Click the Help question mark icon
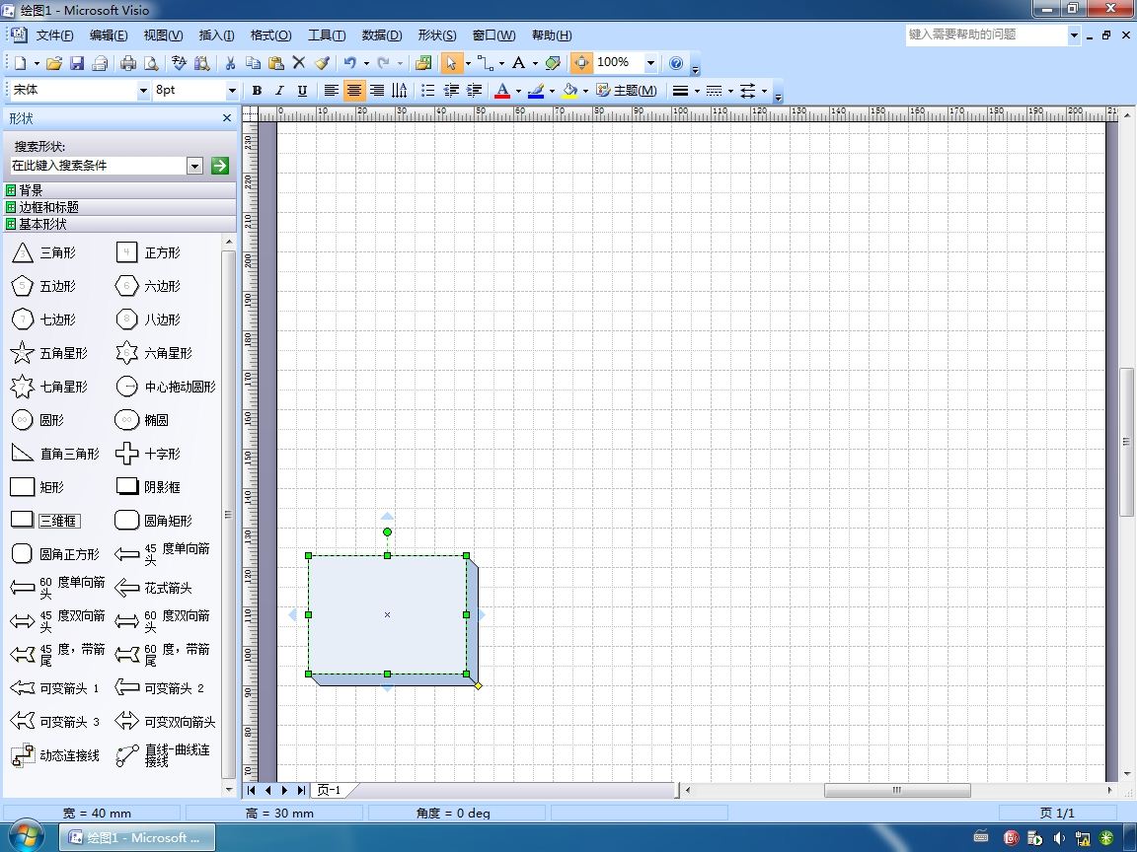1137x852 pixels. [x=676, y=63]
